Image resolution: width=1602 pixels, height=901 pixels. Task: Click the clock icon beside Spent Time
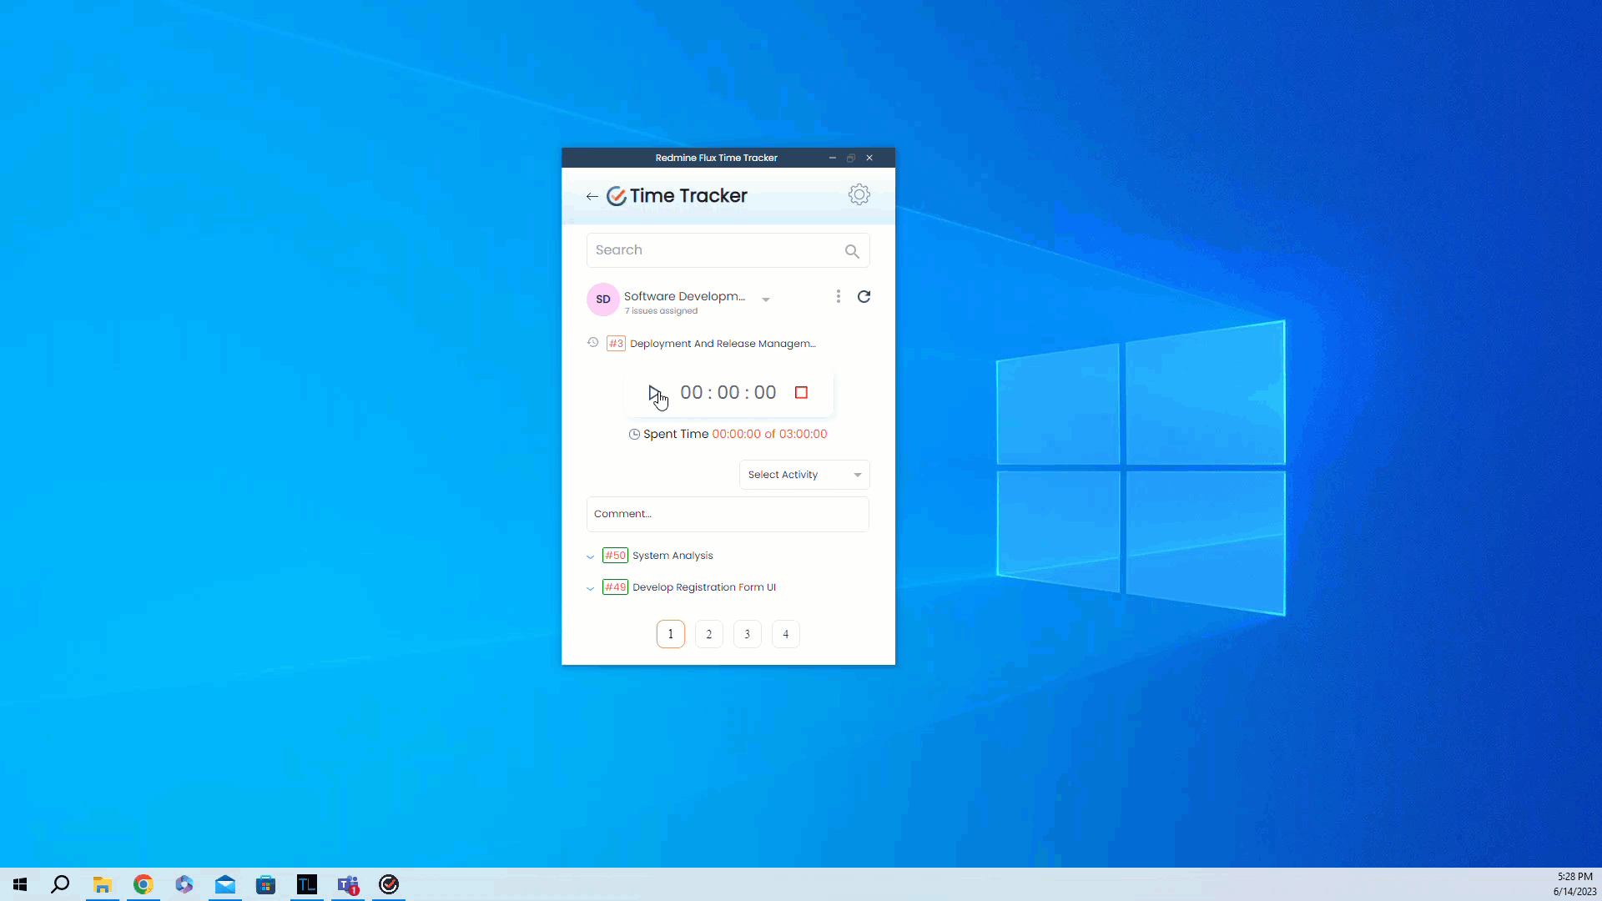[634, 434]
